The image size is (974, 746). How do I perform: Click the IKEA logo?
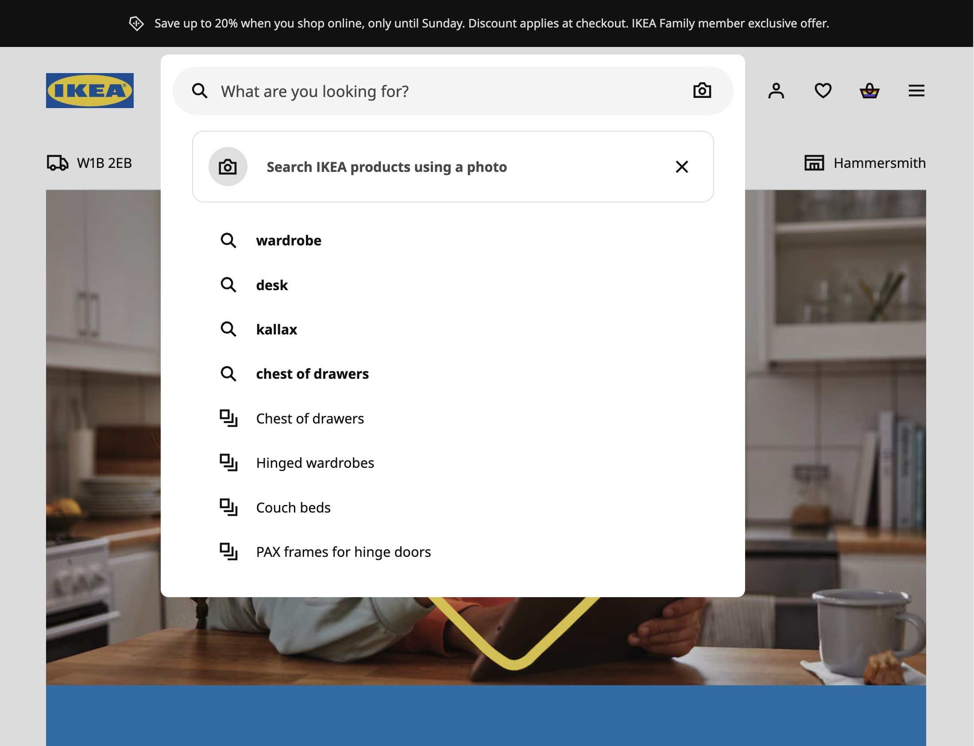pos(89,90)
